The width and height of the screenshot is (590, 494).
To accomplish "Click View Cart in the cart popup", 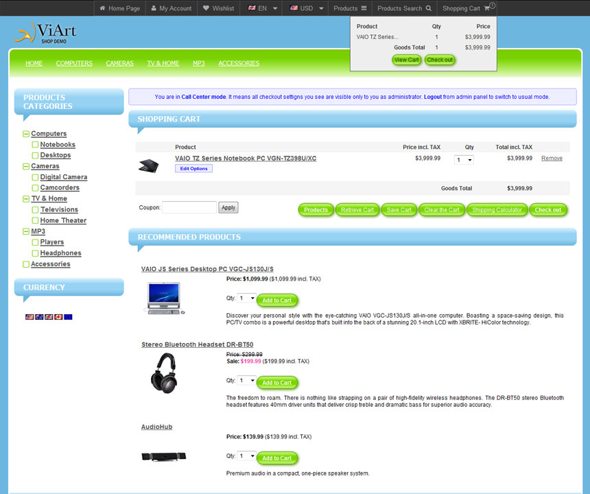I will coord(406,60).
